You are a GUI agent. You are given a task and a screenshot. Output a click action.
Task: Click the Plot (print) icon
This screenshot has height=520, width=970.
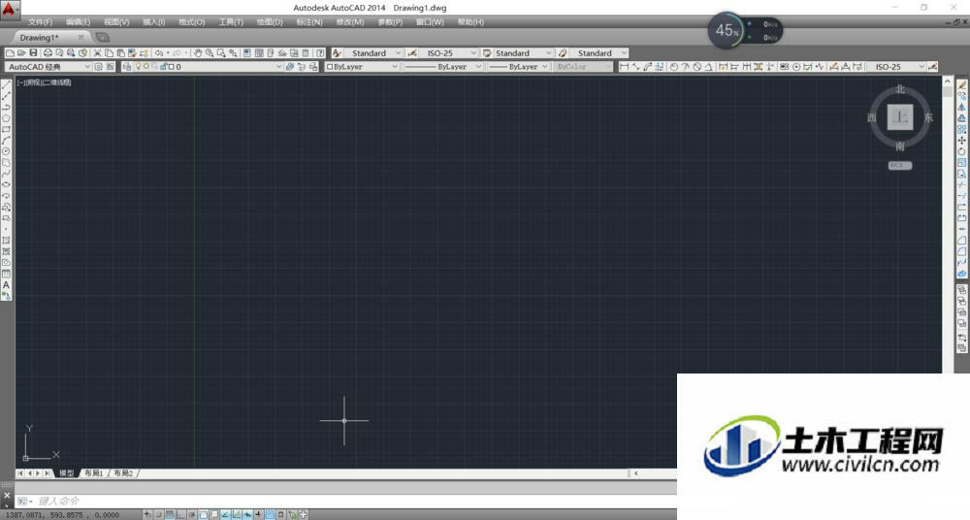48,53
